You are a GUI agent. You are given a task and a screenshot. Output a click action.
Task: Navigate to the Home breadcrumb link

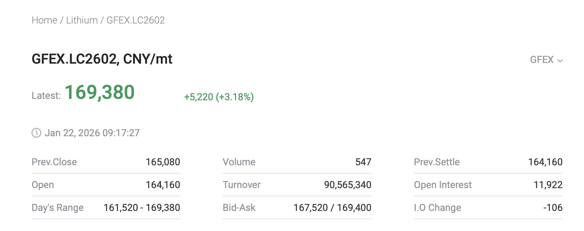pyautogui.click(x=44, y=20)
